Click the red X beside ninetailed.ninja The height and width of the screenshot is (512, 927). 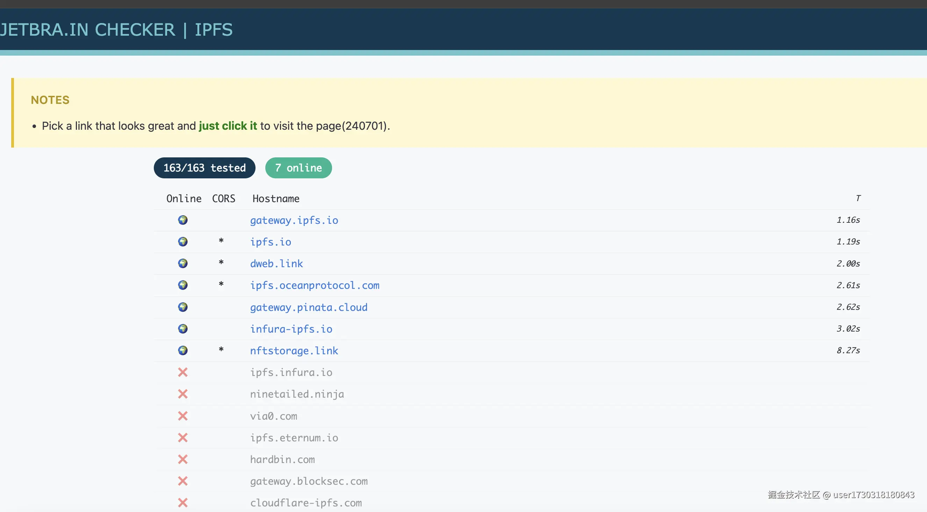pos(183,394)
